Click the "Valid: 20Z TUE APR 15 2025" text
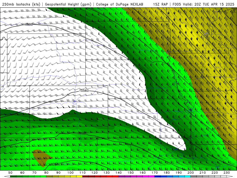Viewport: 237px width, 178px height. point(209,4)
